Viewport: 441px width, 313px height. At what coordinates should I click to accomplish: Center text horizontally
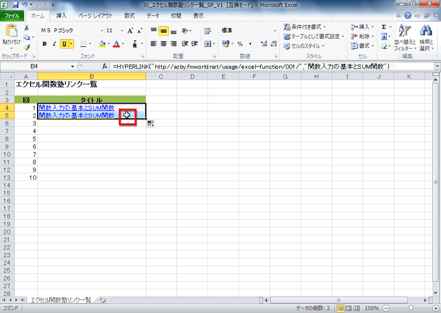163,44
